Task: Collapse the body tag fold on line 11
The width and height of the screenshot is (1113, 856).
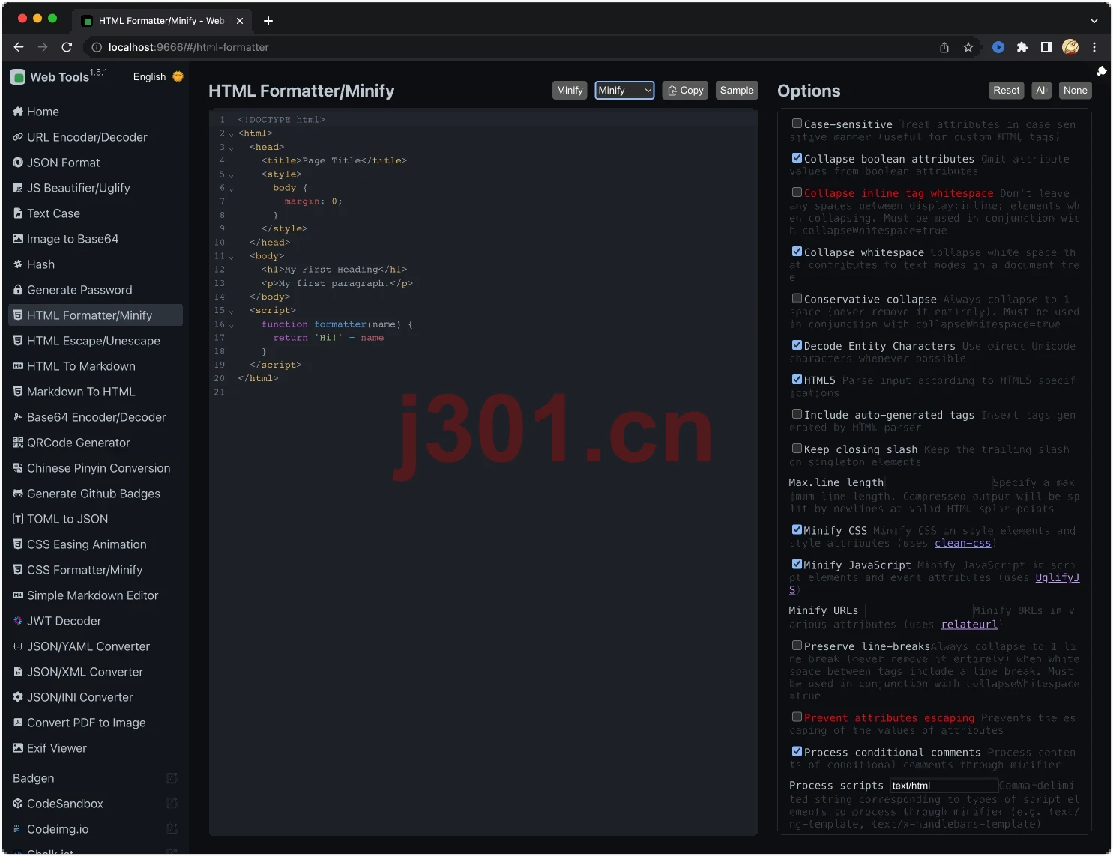Action: click(x=231, y=257)
